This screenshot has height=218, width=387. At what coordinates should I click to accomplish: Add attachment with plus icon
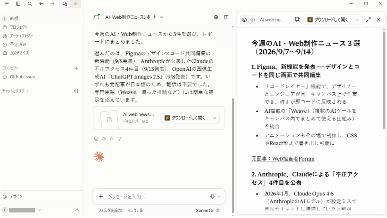pyautogui.click(x=101, y=196)
